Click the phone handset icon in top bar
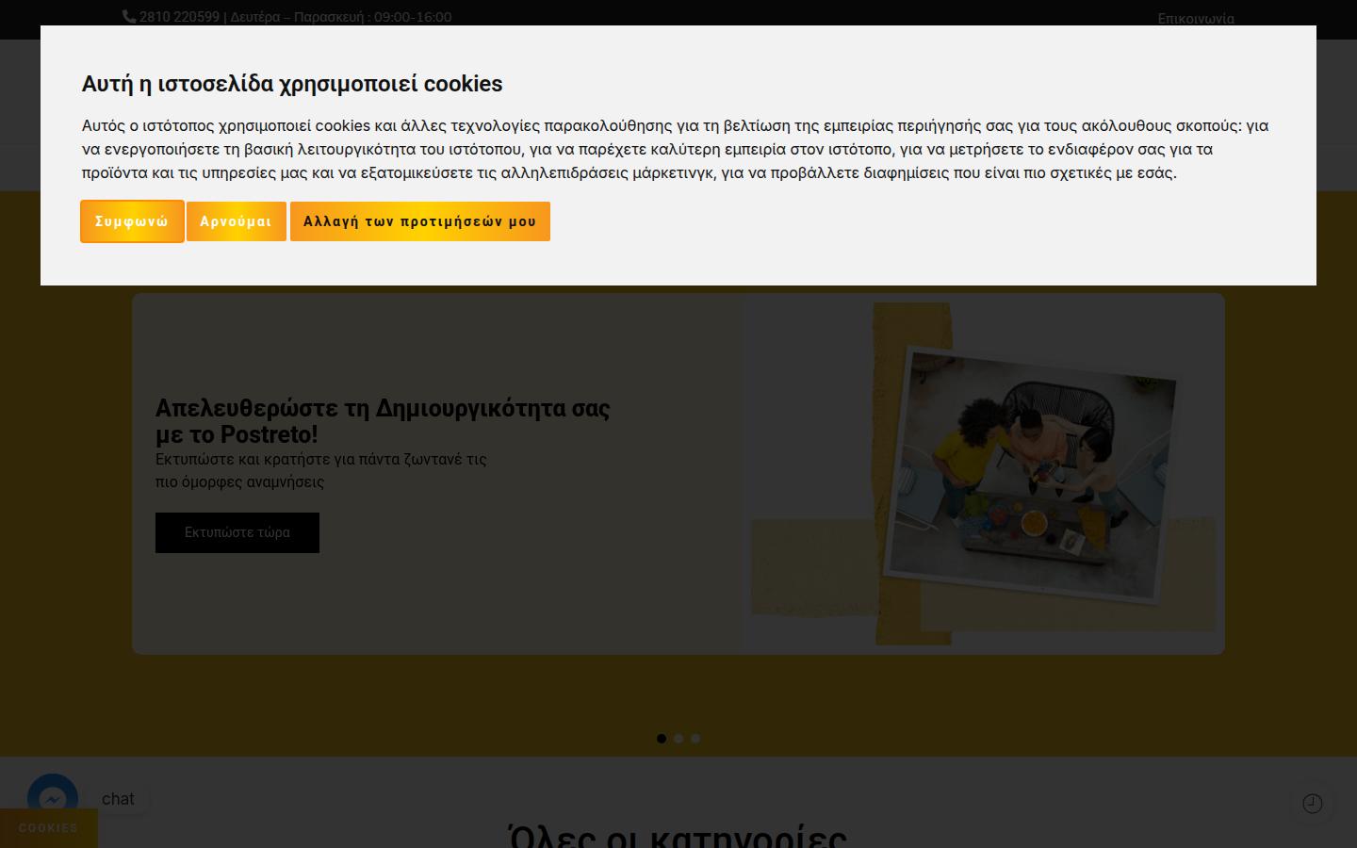The image size is (1357, 848). tap(129, 16)
